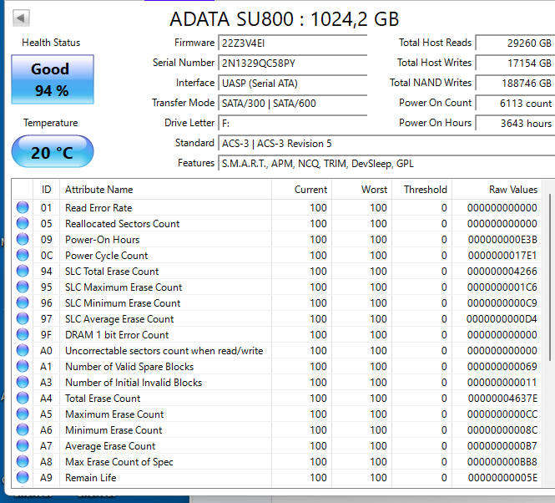
Task: Select the Read Error Rate attribute name
Action: 98,208
